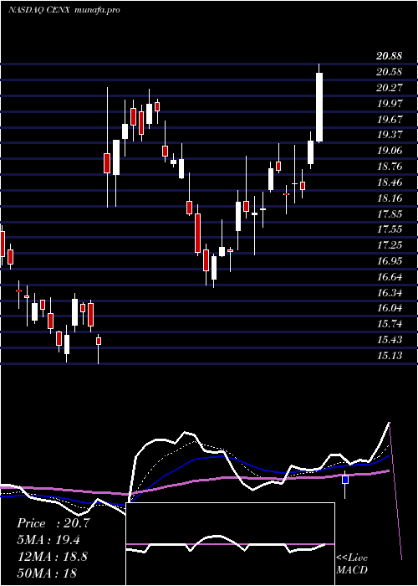Click the 15.13 price axis label
The height and width of the screenshot is (586, 418).
click(390, 356)
